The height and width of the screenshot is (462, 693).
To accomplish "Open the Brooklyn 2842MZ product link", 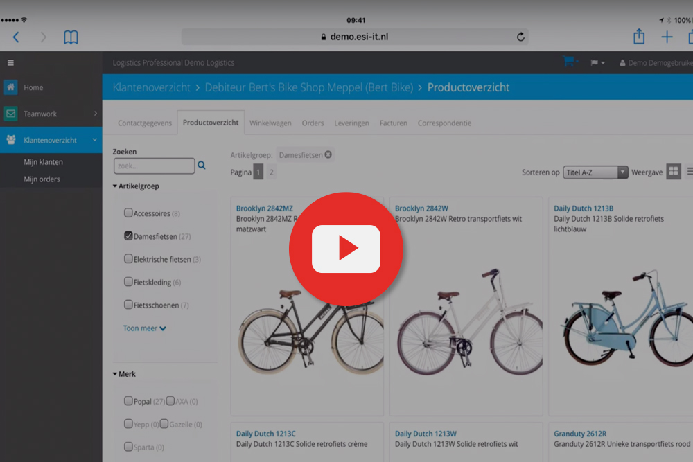I will 264,208.
